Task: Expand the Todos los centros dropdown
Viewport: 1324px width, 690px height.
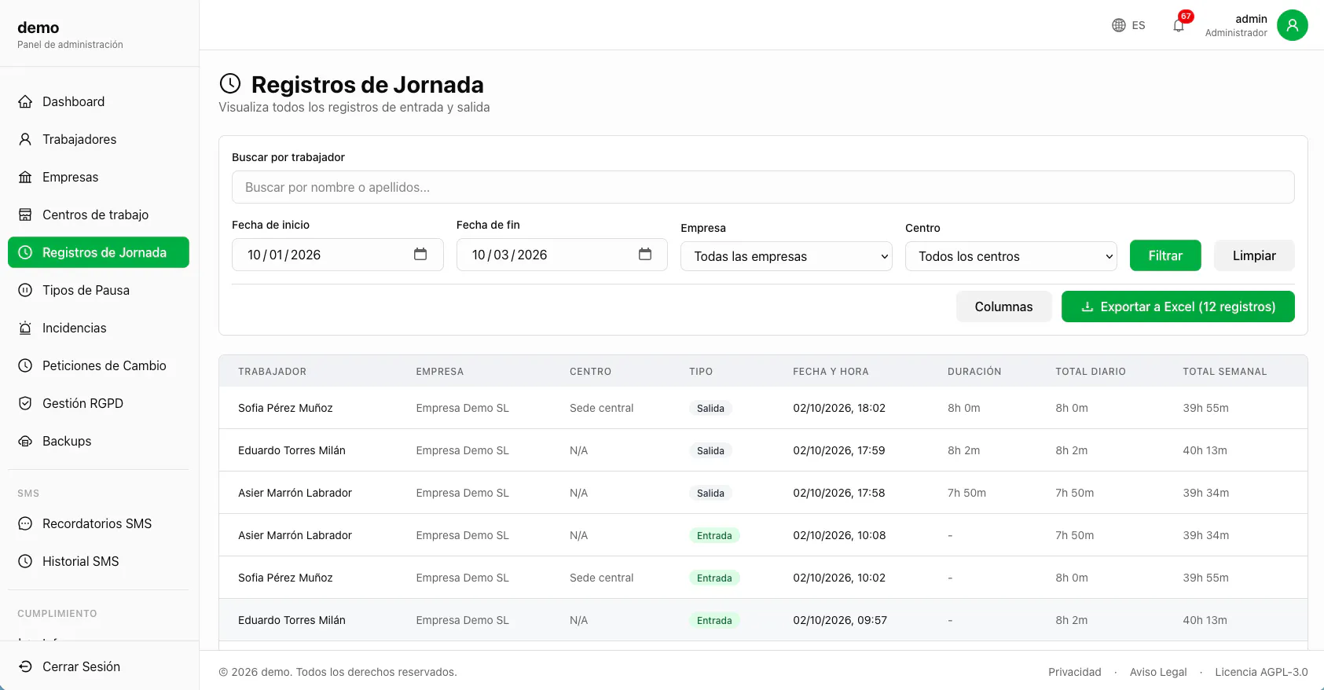Action: [1011, 256]
